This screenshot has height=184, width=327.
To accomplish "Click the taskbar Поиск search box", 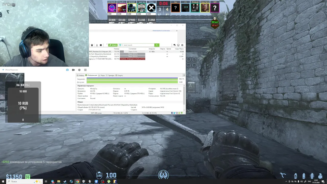I will [24, 181].
